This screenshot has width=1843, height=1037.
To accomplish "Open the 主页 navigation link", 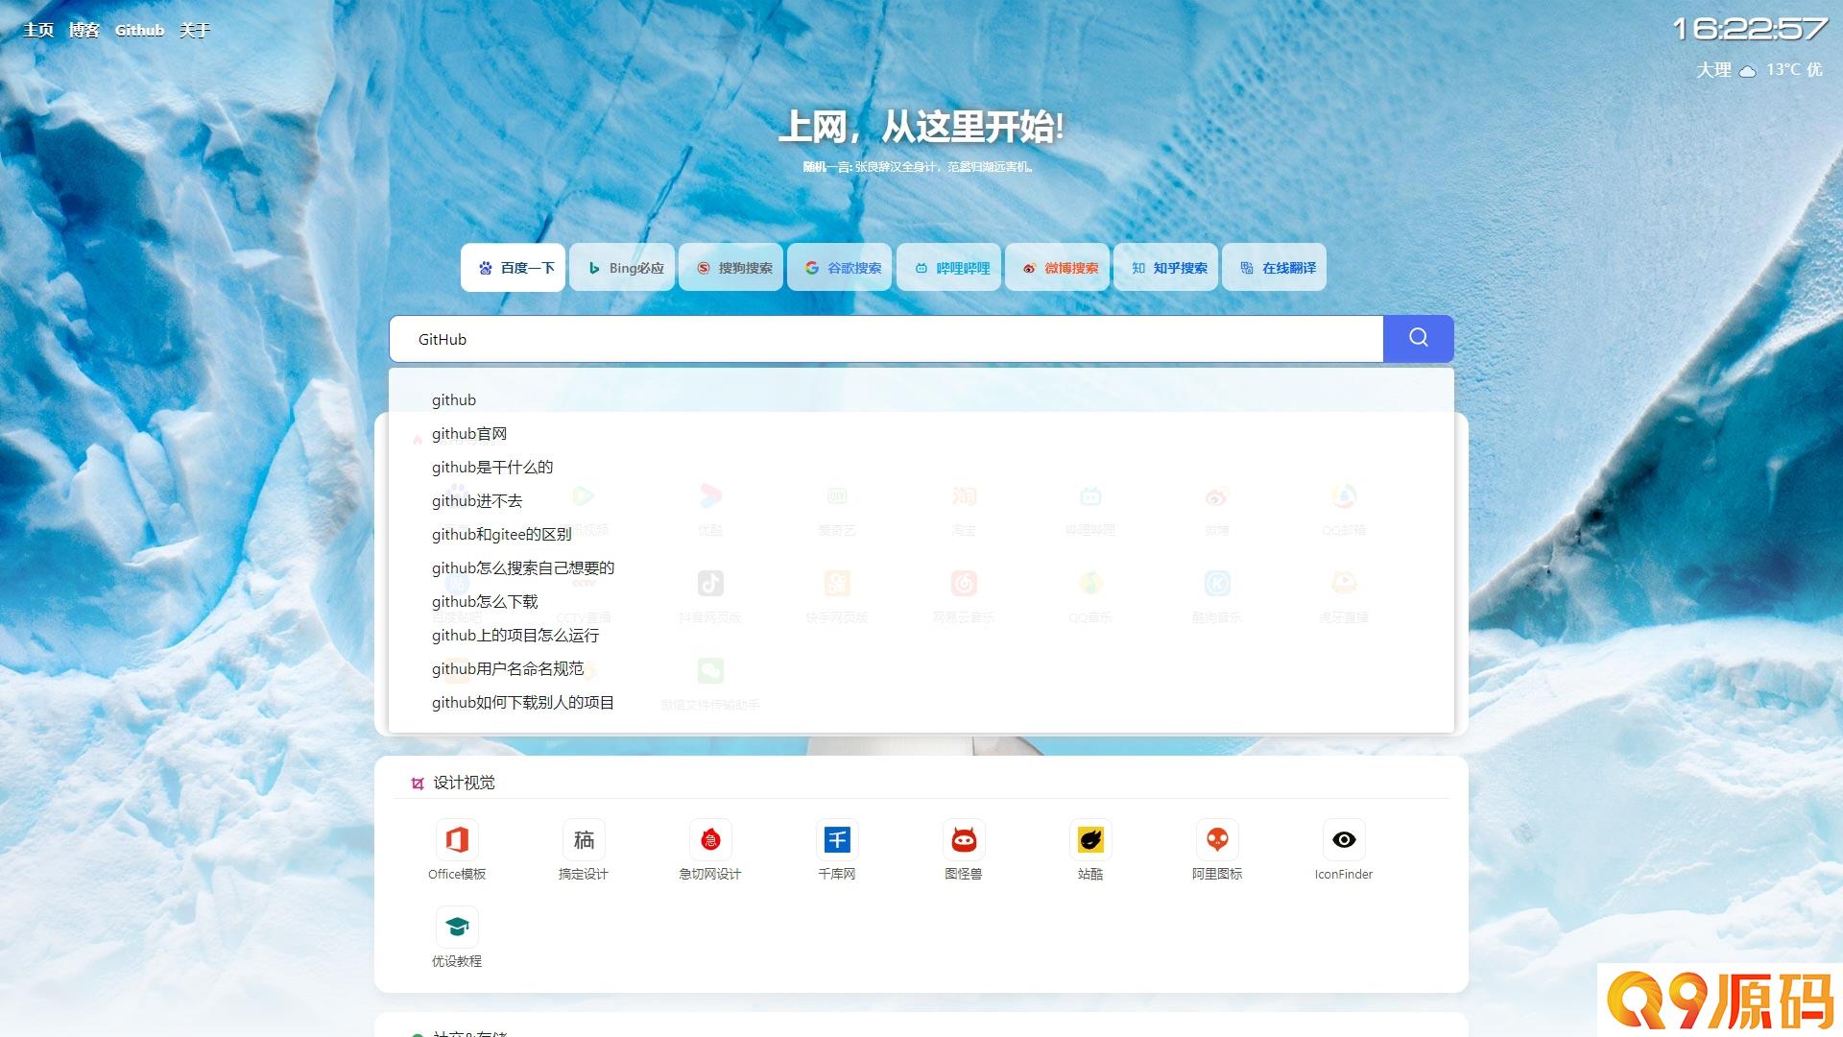I will click(38, 30).
